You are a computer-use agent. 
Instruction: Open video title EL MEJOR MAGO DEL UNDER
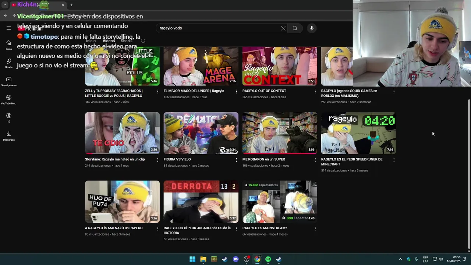point(194,91)
